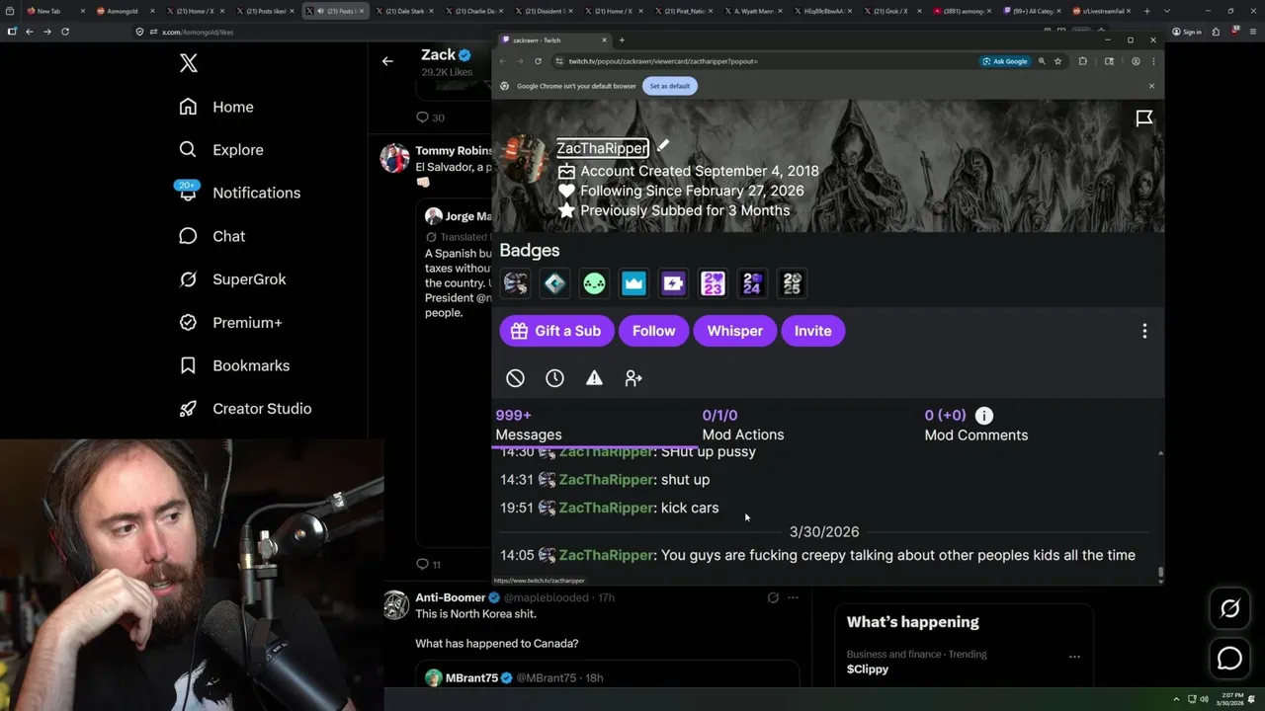Open more options for the $Clippy trend

click(x=1074, y=657)
